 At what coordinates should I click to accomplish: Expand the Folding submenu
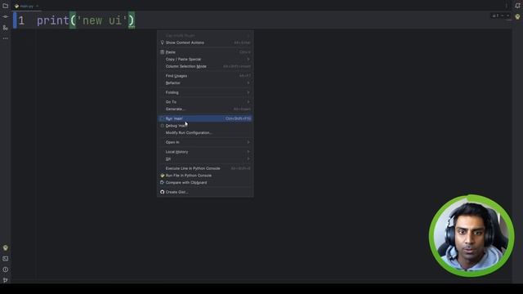pyautogui.click(x=205, y=92)
